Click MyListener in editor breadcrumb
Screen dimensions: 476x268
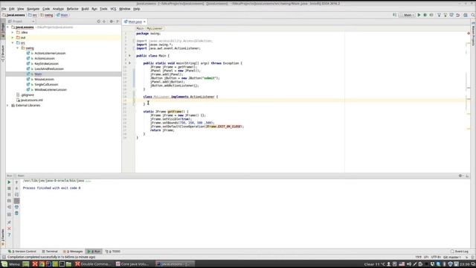155,28
